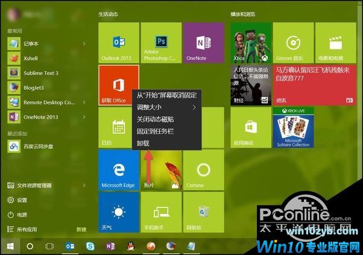363x255 pixels.
Task: Open QQ penguin icon on taskbar
Action: click(x=131, y=247)
